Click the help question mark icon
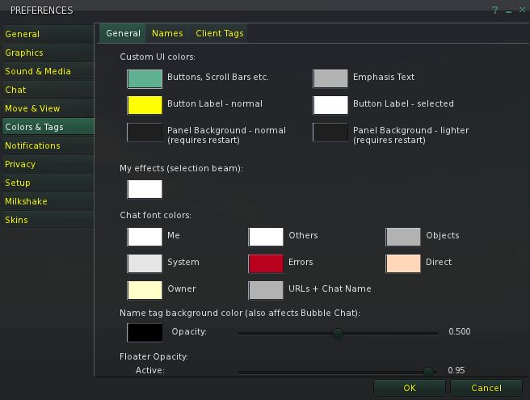The height and width of the screenshot is (400, 530). coord(494,11)
